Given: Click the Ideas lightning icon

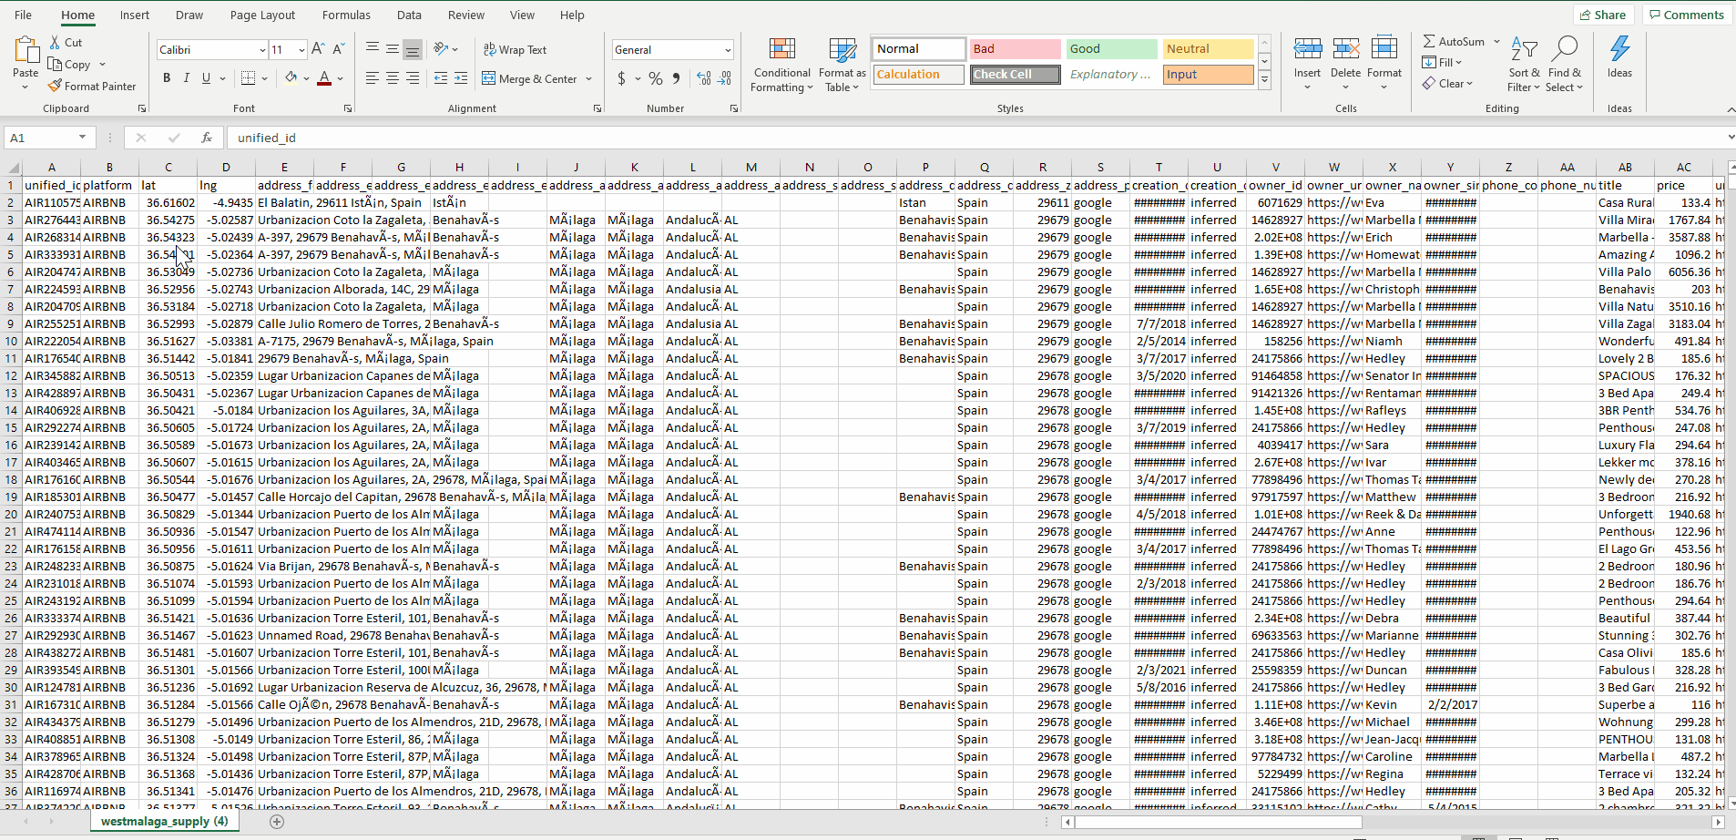Looking at the screenshot, I should [1619, 48].
